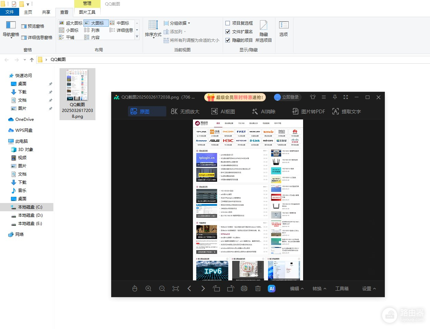Switch to the 主页 ribbon tab
The height and width of the screenshot is (329, 430).
(28, 12)
